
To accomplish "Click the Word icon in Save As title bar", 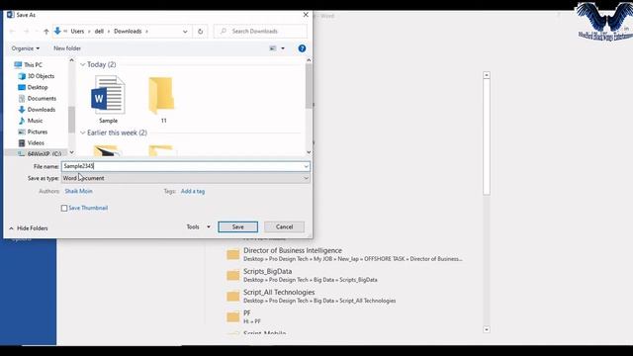I will pos(10,15).
